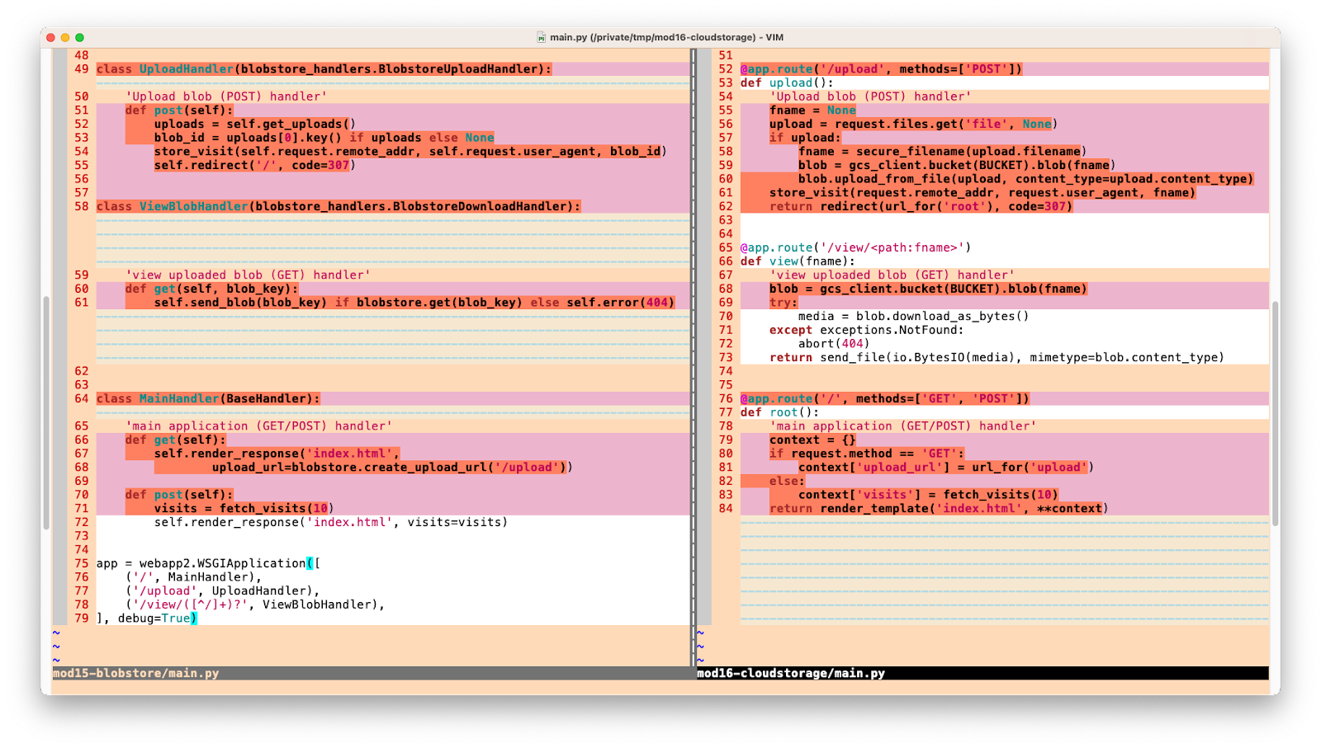Click the left pane vertical scrollbar thumb

45,412
